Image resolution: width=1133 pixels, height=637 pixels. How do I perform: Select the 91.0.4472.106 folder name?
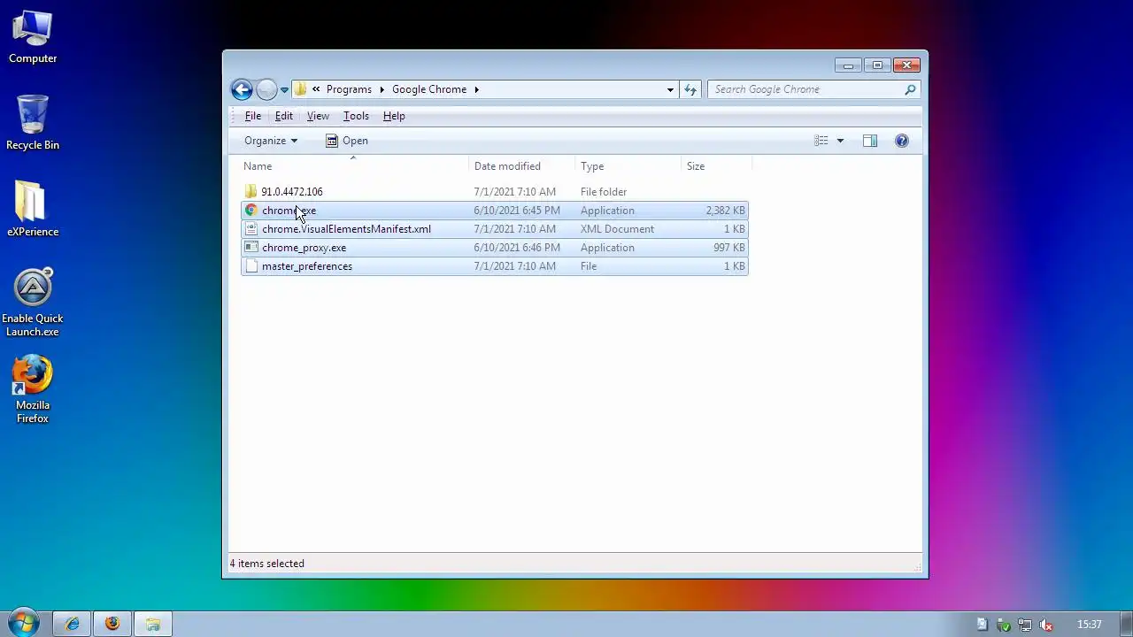pos(292,192)
